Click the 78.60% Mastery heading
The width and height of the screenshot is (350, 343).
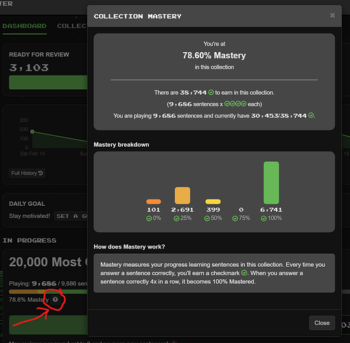[x=214, y=56]
